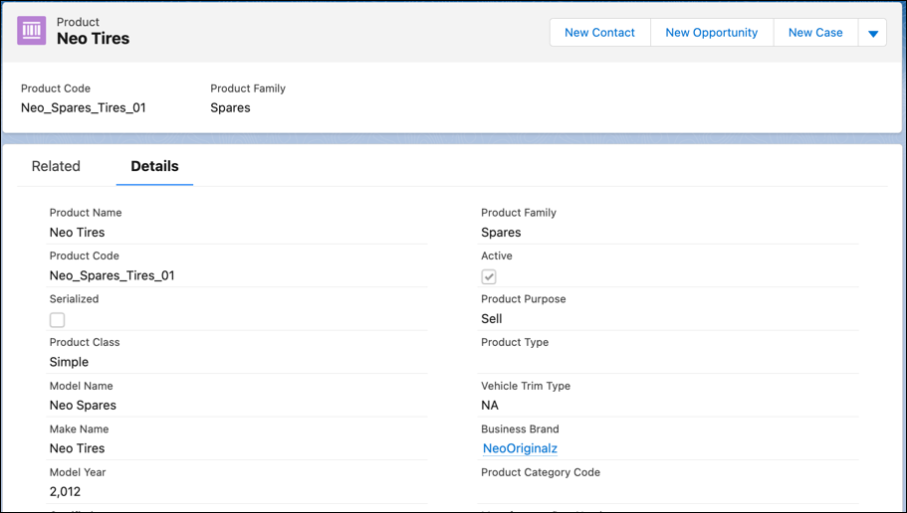Click the Model Year value 2,012
This screenshot has height=513, width=907.
[66, 491]
